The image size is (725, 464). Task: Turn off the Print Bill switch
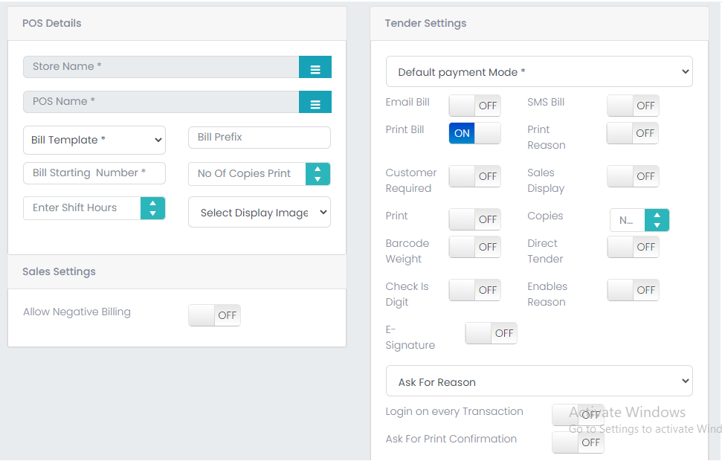click(x=475, y=133)
